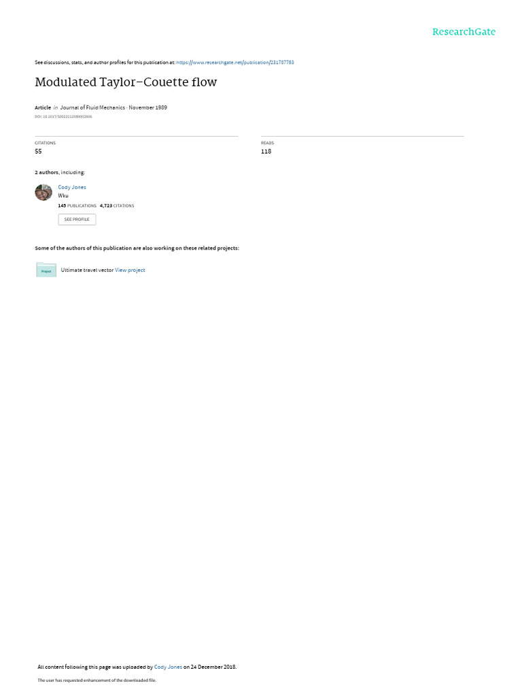The image size is (522, 696).
Task: Follow the View project link
Action: (x=130, y=270)
